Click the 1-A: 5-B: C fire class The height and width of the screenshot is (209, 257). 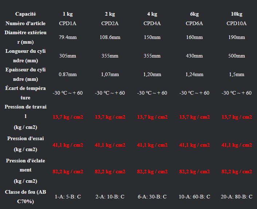[x=68, y=196]
